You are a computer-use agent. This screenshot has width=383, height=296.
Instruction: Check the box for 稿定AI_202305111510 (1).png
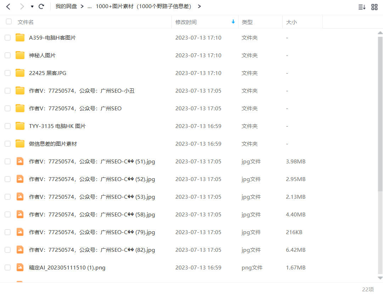[x=8, y=267]
